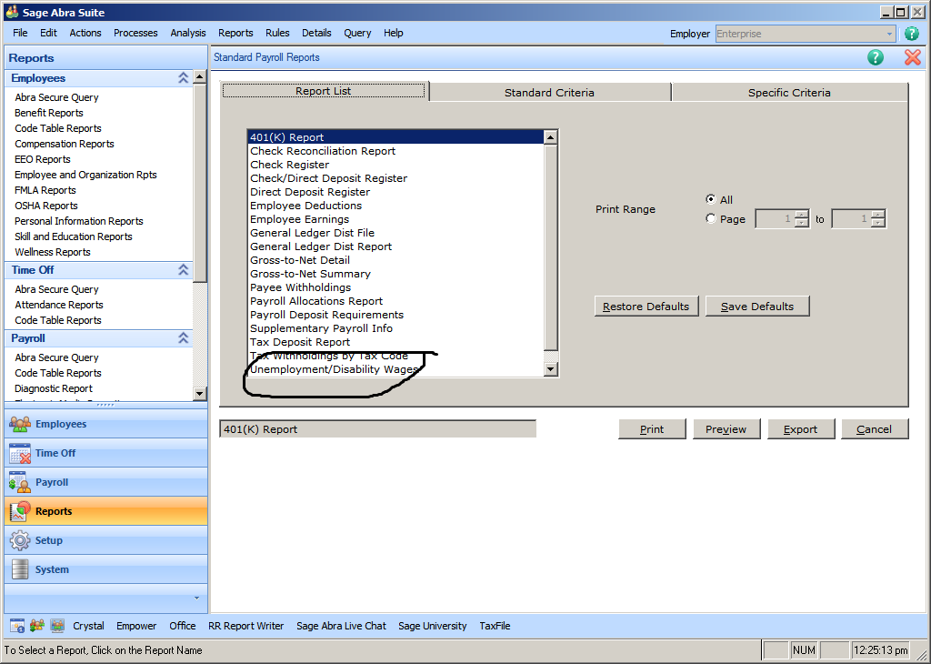Select Unemployment/Disability Wages report
931x664 pixels.
coord(395,369)
